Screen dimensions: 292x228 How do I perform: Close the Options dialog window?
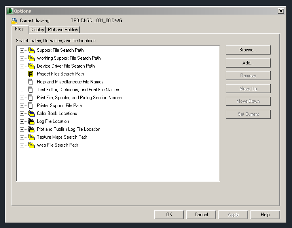pyautogui.click(x=281, y=11)
